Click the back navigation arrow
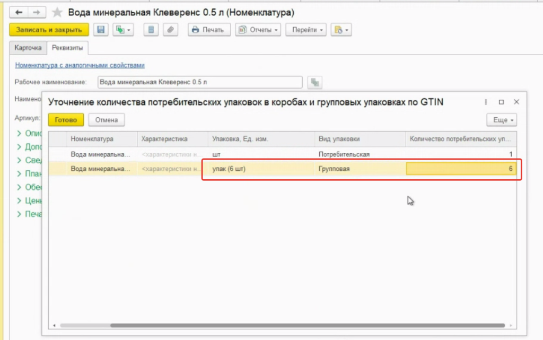The image size is (543, 340). point(19,12)
